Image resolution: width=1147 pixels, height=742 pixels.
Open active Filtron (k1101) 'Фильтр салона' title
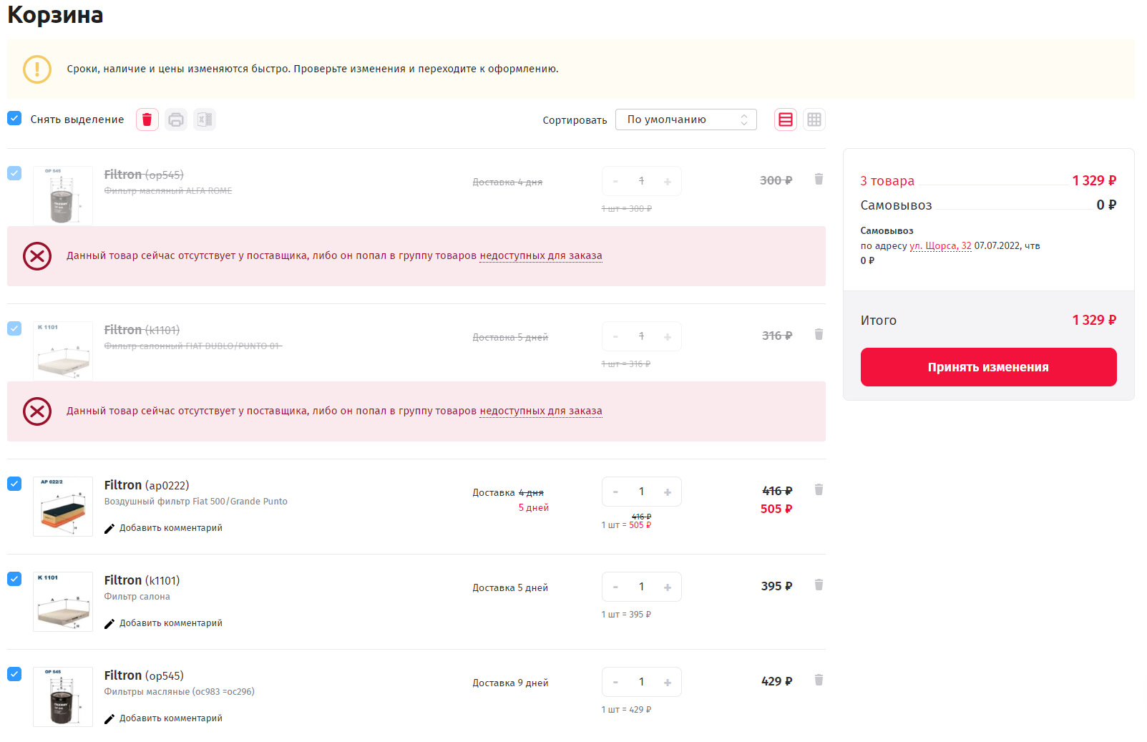click(142, 580)
